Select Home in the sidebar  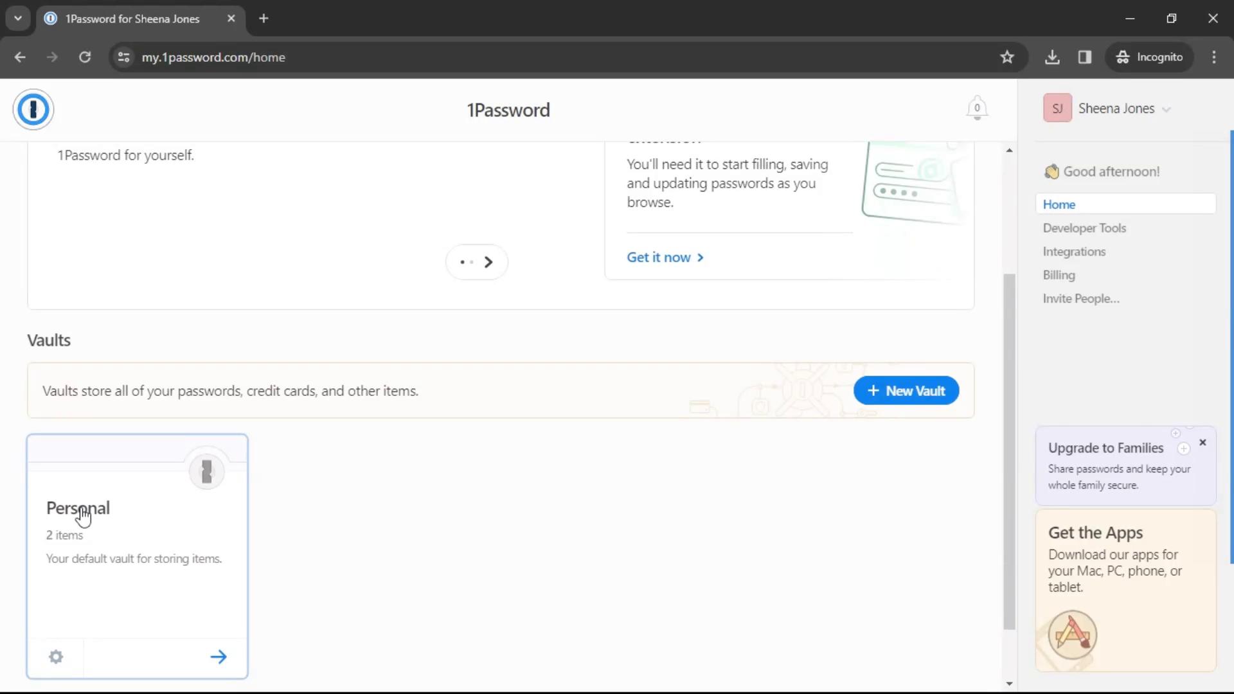coord(1125,204)
